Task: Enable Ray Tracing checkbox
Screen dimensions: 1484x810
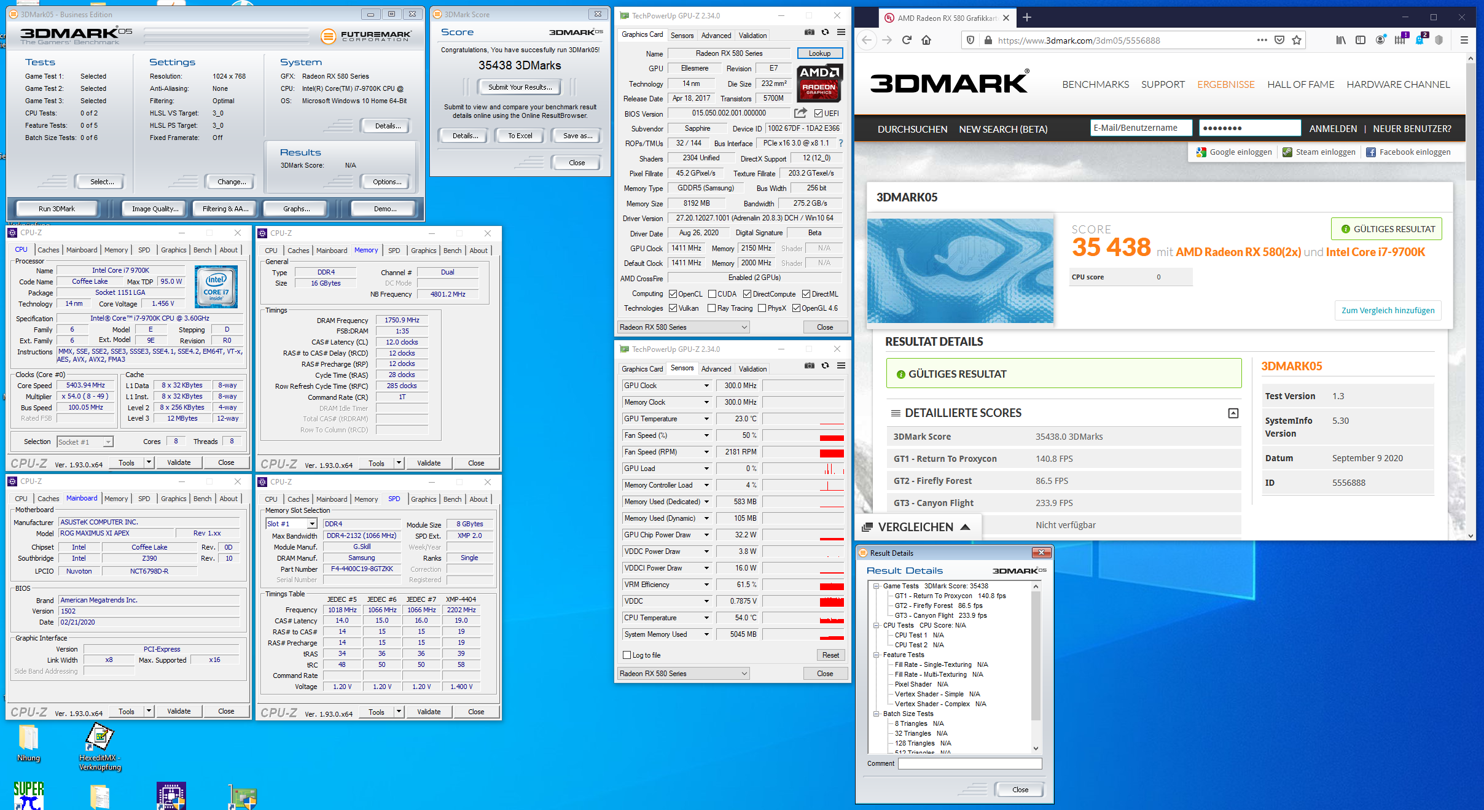Action: click(711, 308)
